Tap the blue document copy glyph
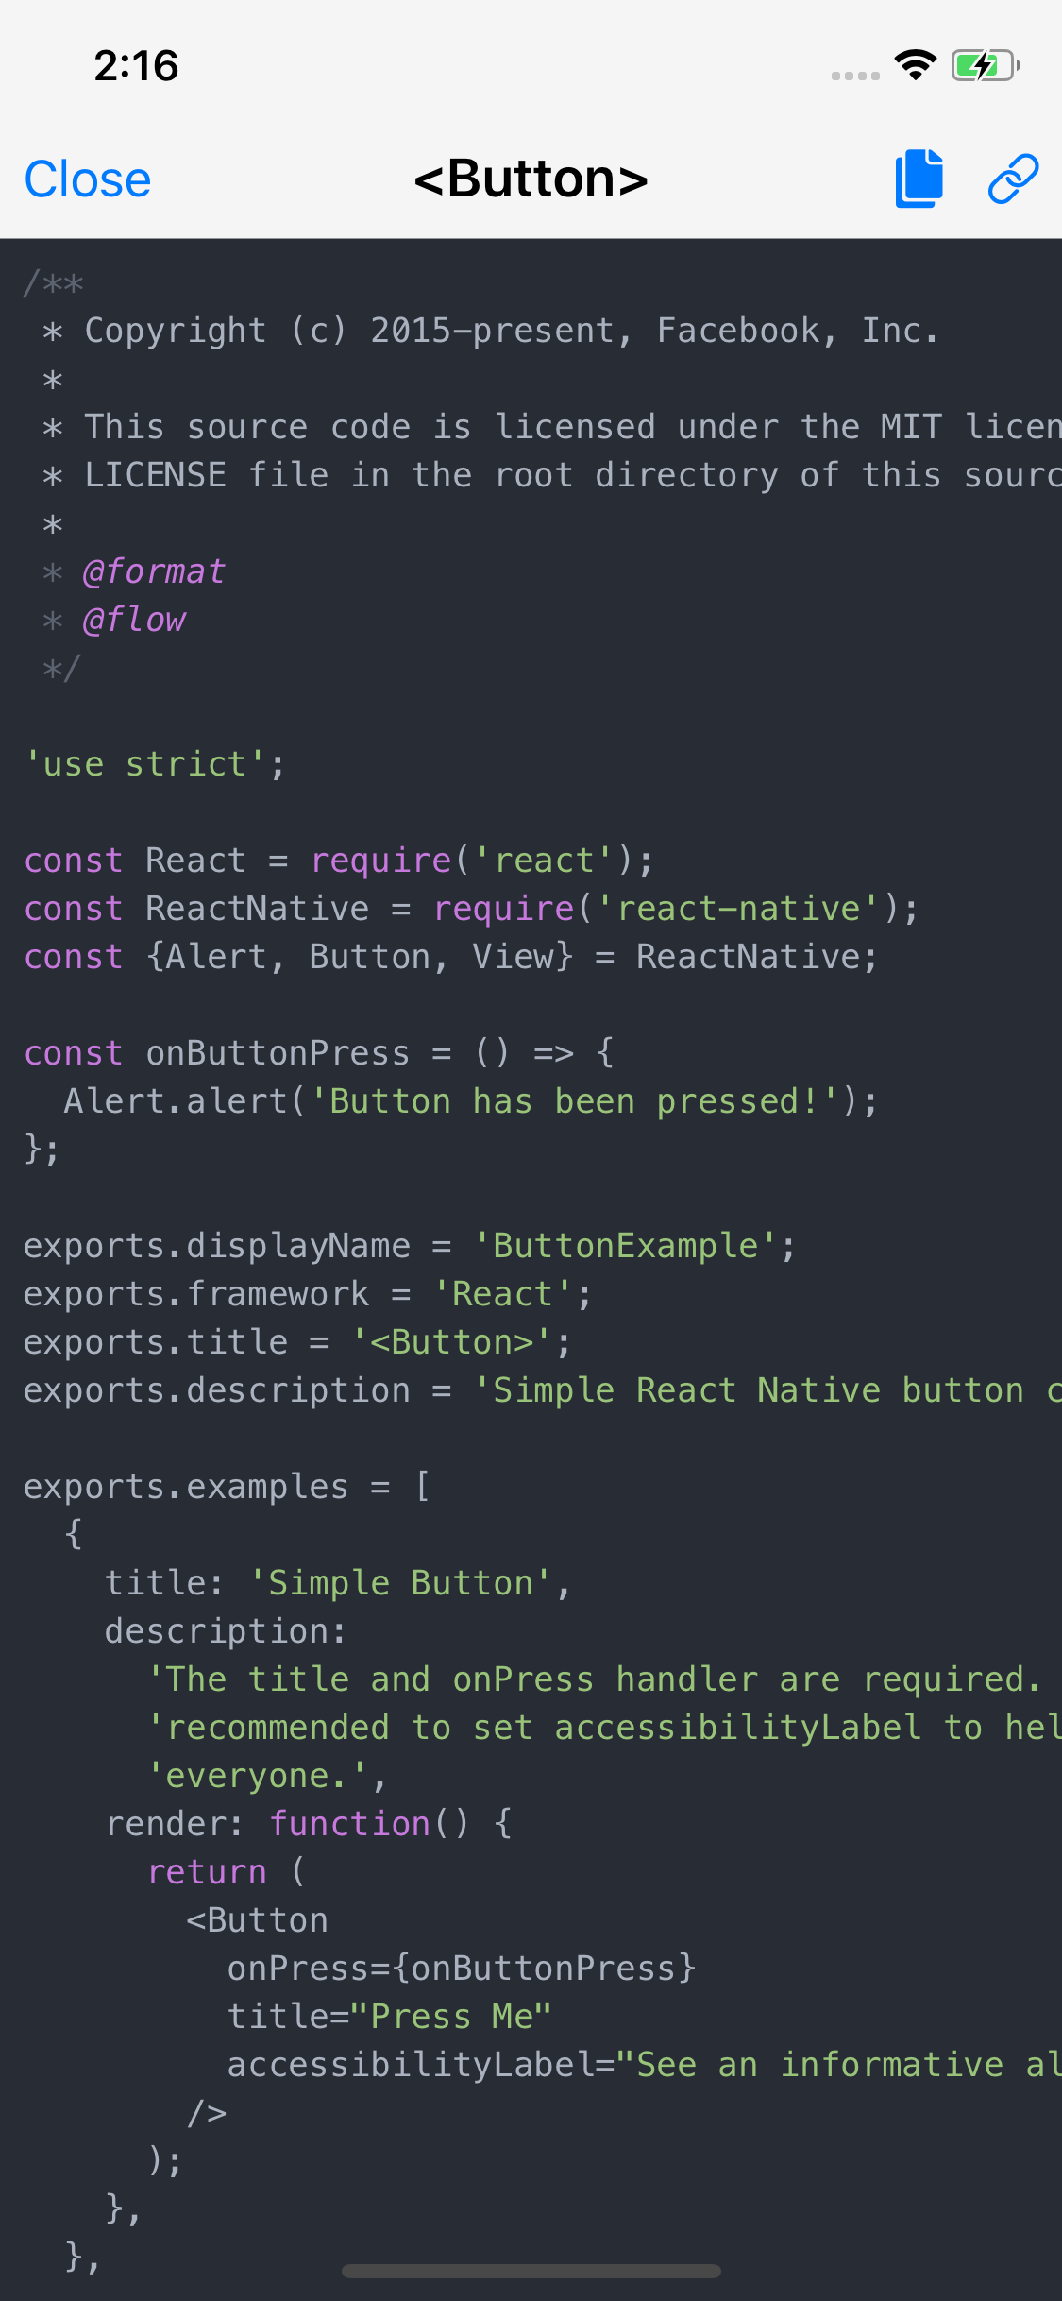The image size is (1062, 2301). click(919, 178)
